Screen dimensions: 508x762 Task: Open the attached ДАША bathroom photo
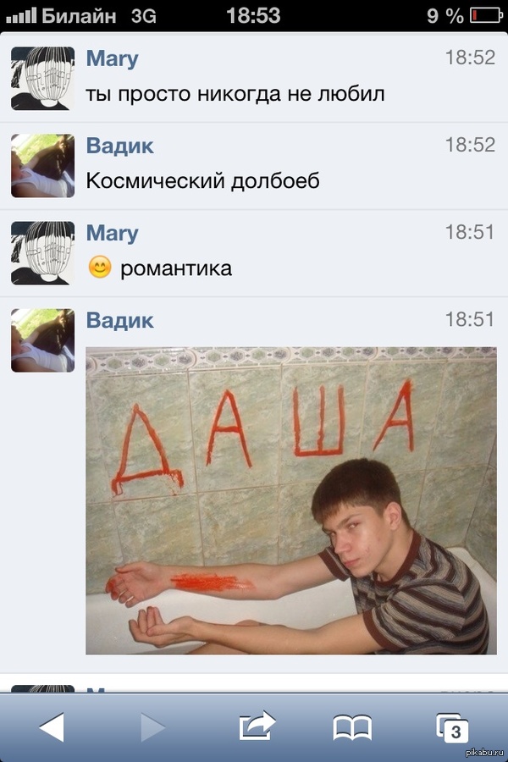pyautogui.click(x=291, y=500)
